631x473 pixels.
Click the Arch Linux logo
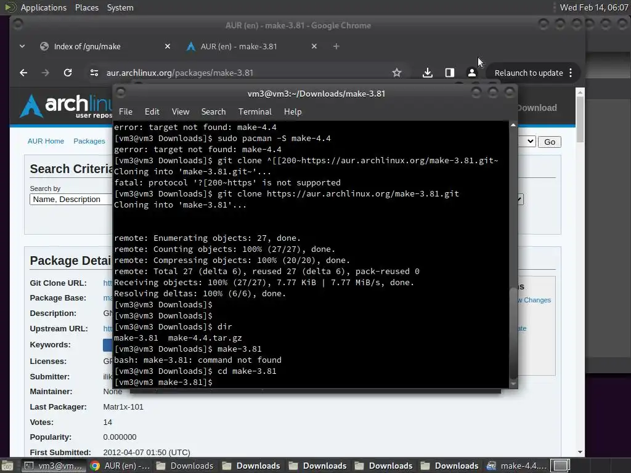click(67, 106)
